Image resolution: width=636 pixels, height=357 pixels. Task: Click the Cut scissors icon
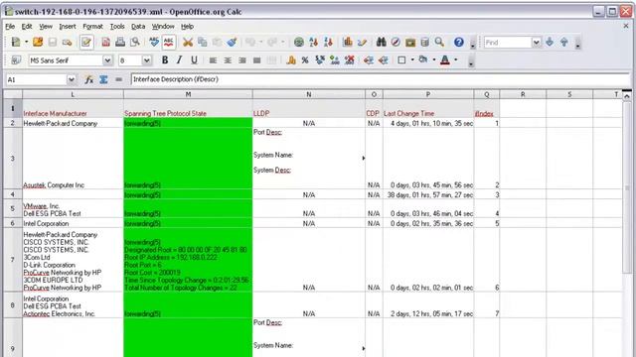[x=188, y=42]
